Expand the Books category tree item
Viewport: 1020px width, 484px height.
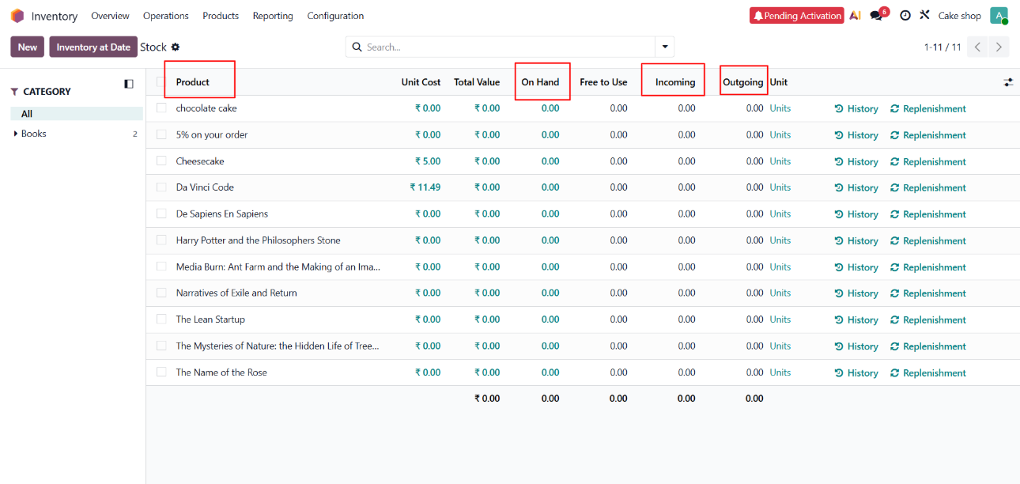click(x=16, y=134)
